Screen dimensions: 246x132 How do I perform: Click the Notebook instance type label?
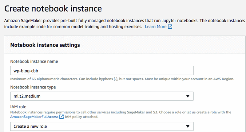point(33,87)
